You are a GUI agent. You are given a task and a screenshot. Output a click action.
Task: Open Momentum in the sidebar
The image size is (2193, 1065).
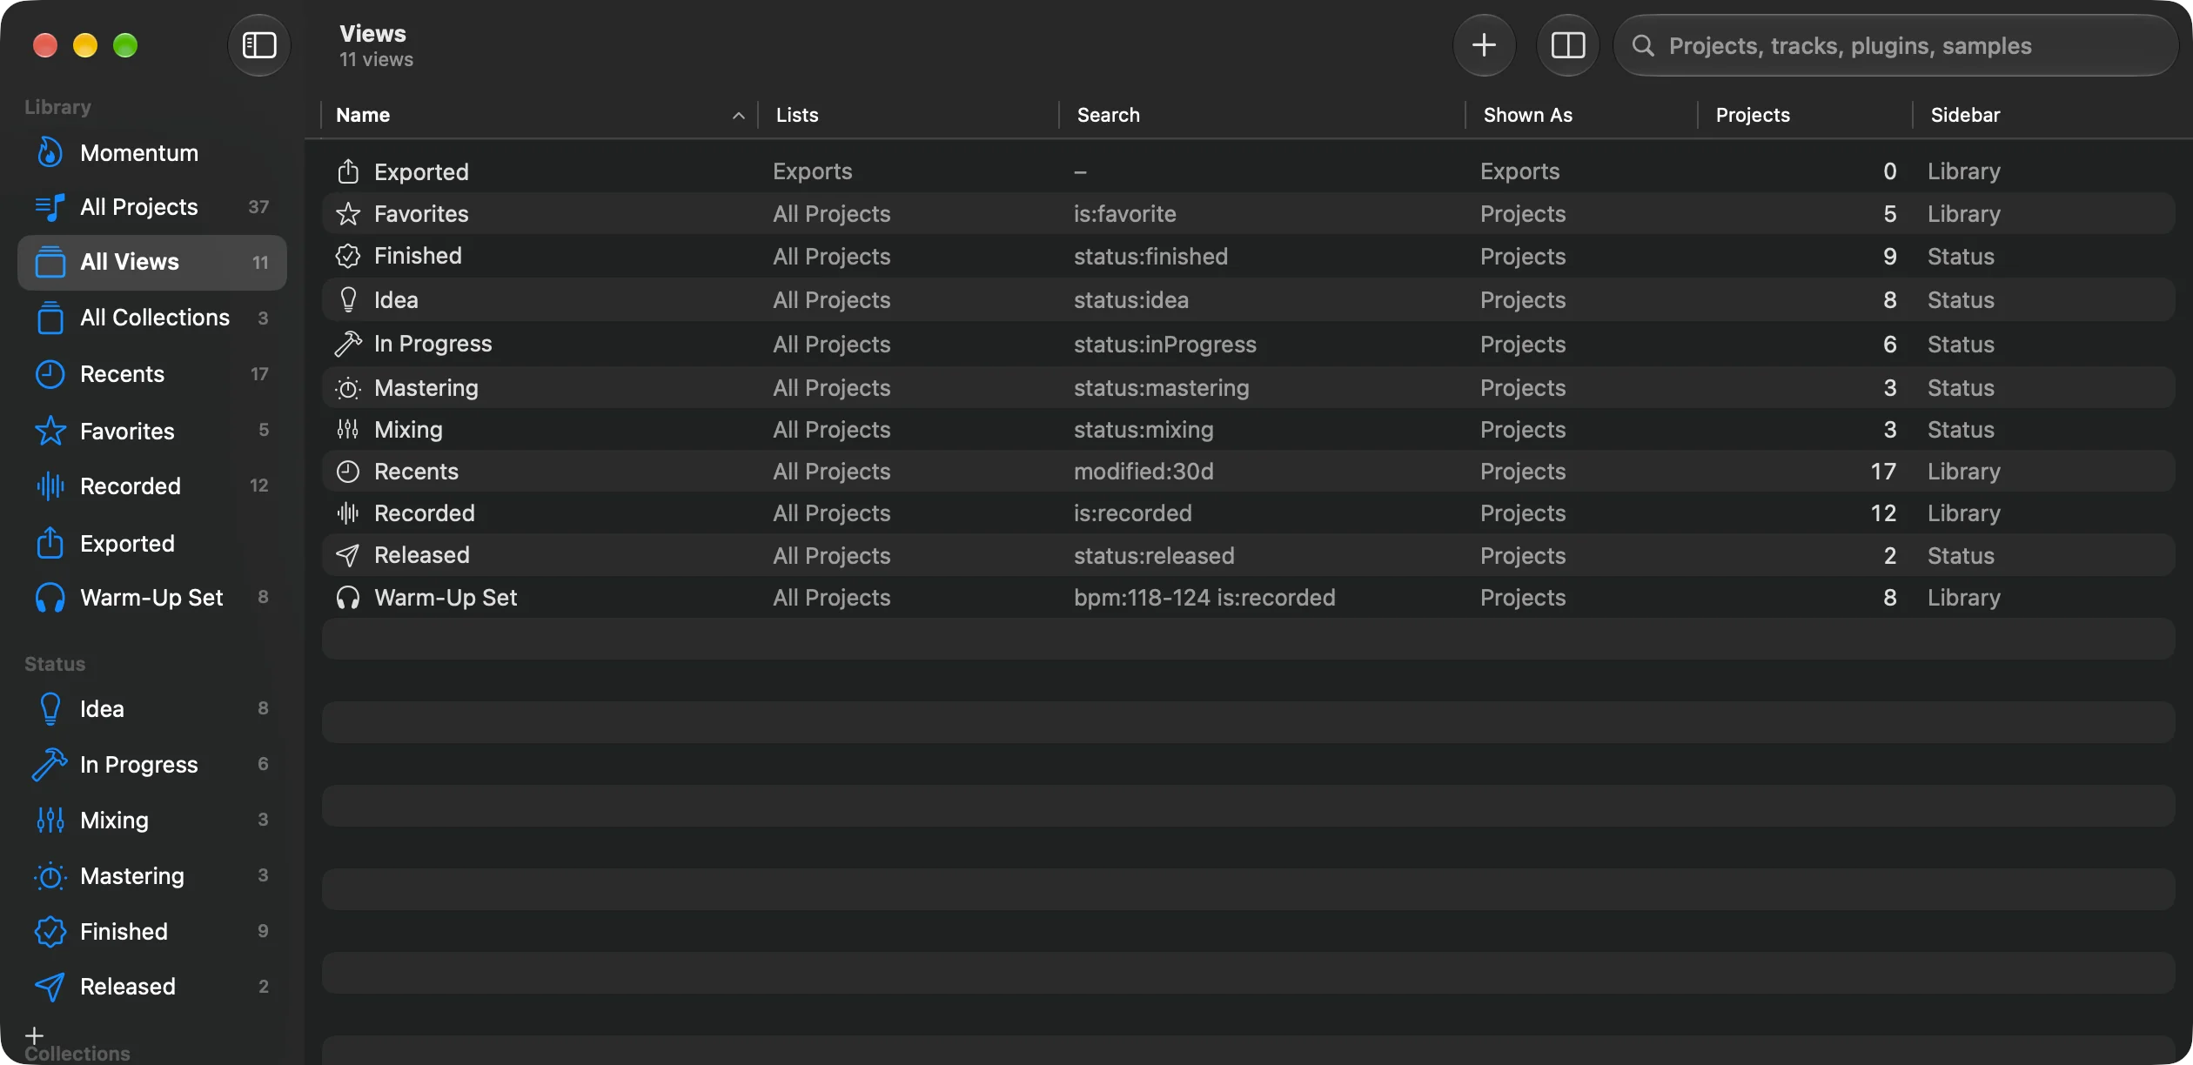click(152, 153)
